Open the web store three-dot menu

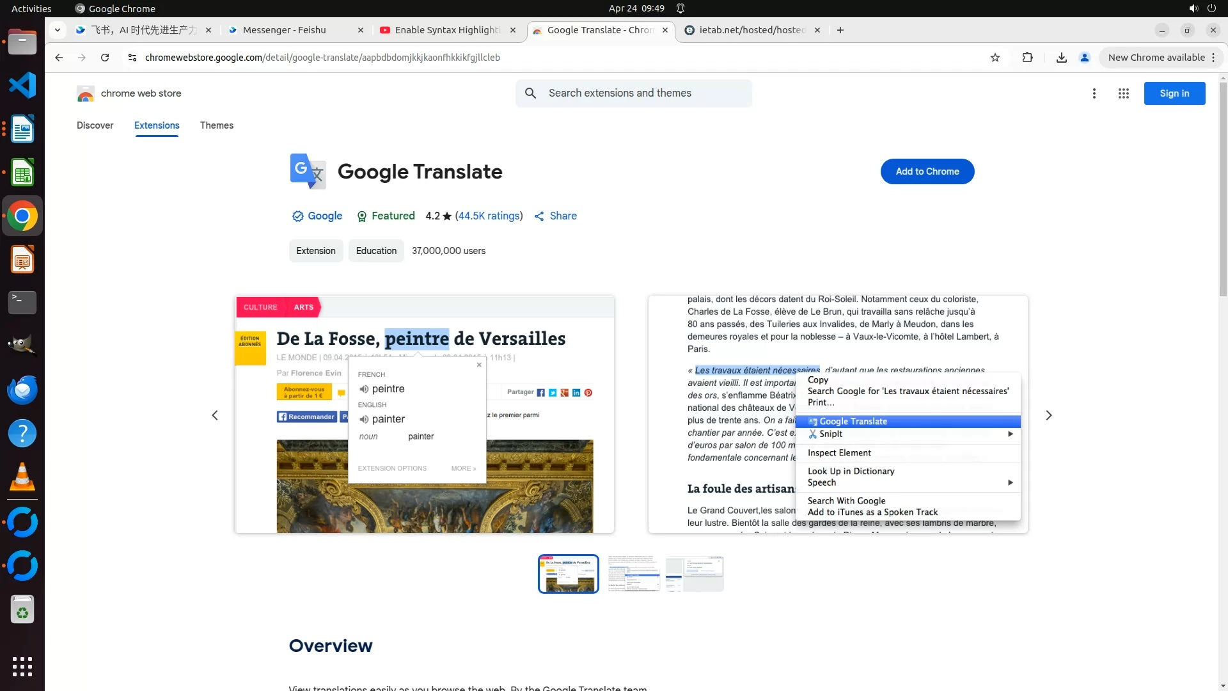tap(1094, 93)
